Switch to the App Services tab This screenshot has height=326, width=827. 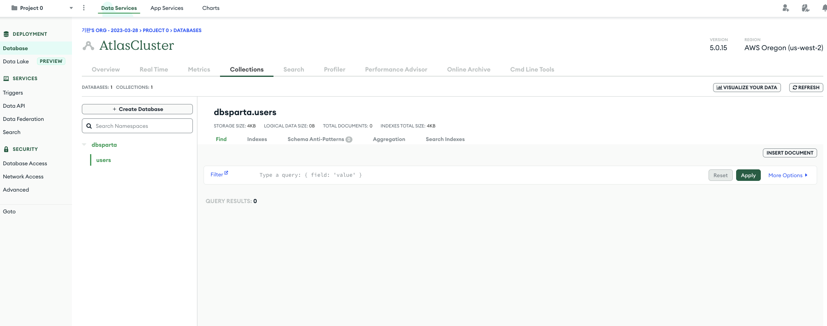point(167,8)
